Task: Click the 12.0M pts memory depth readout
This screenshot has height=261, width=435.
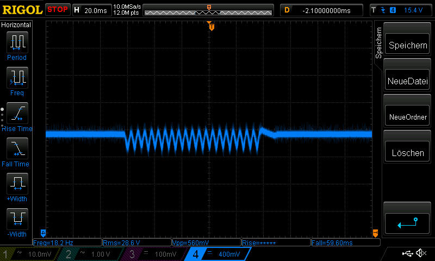Action: point(126,13)
